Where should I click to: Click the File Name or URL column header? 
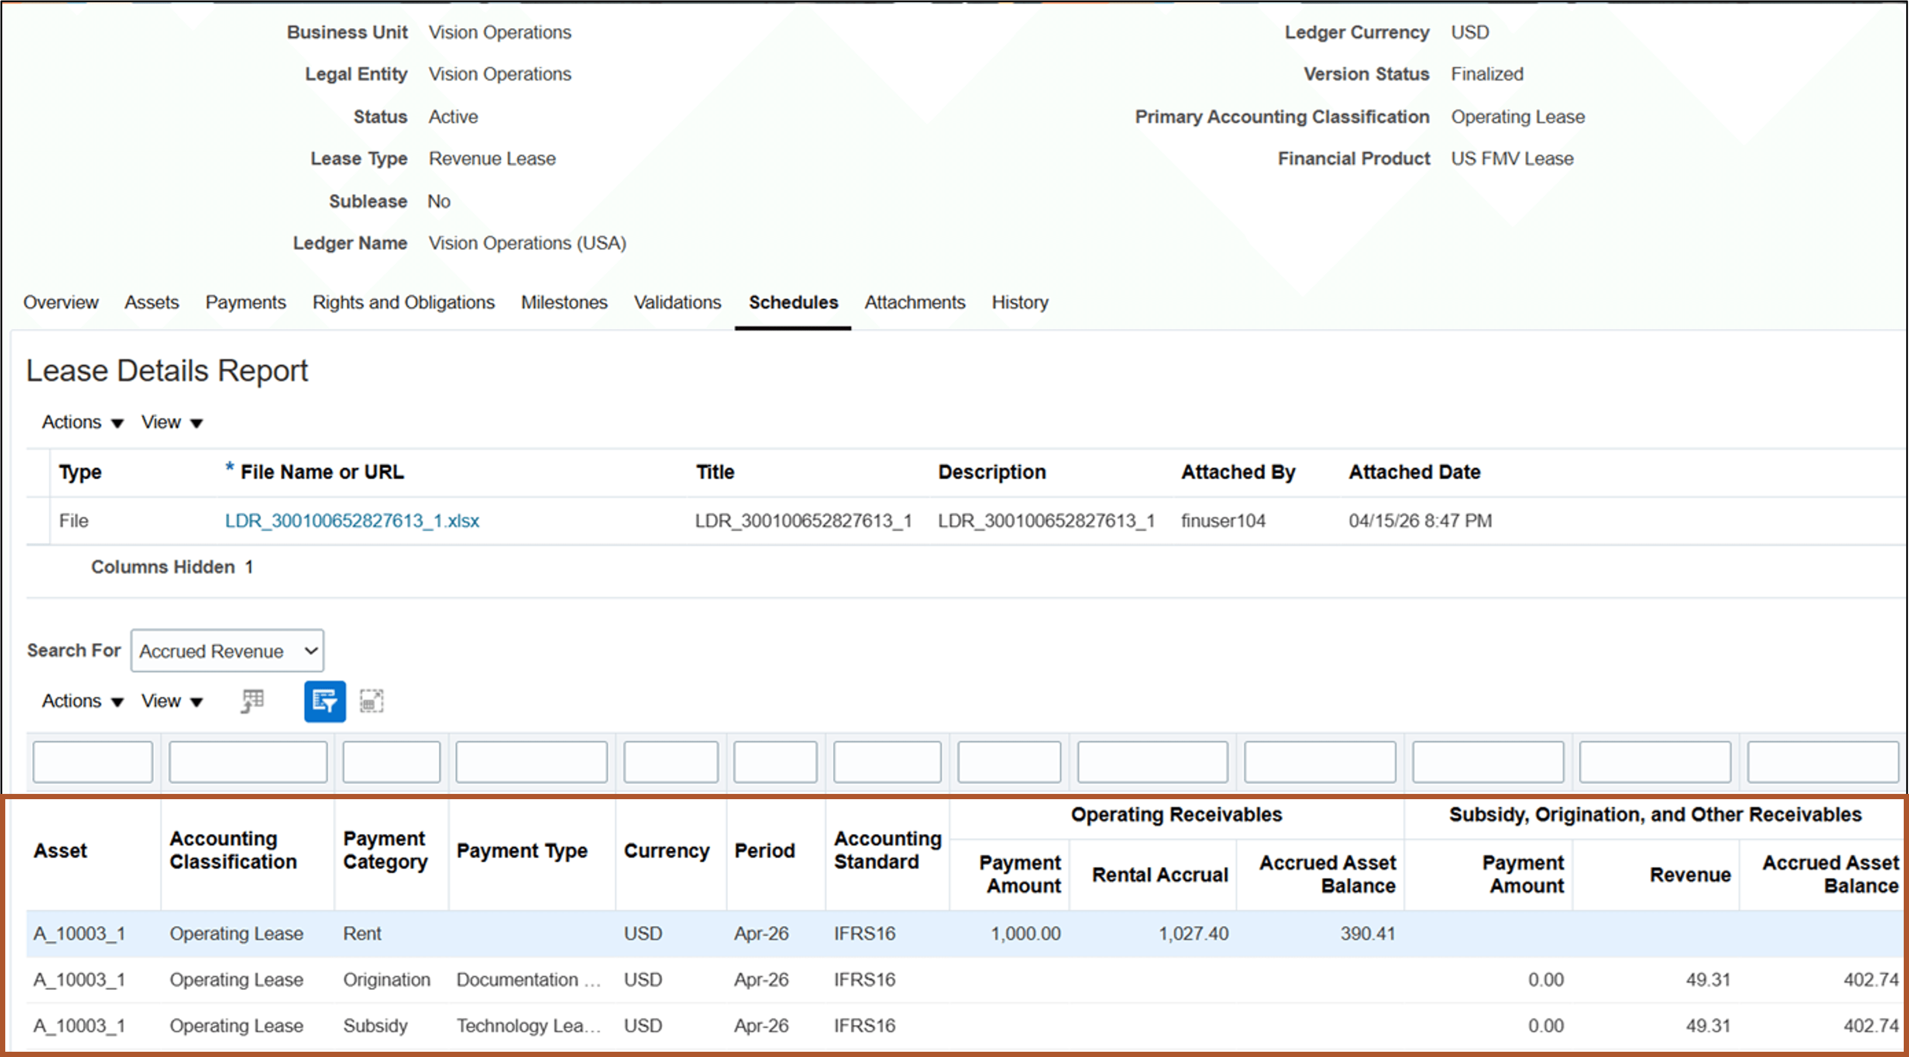(322, 472)
